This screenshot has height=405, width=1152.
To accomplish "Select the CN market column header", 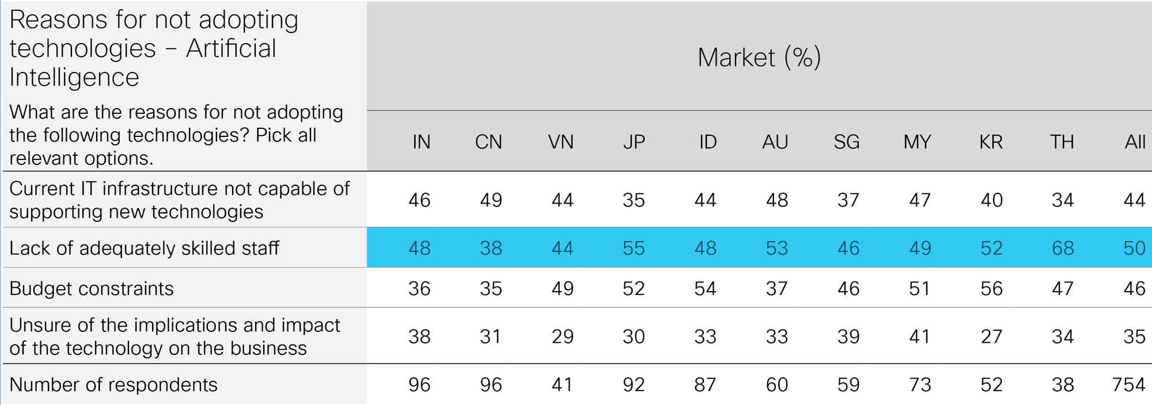I will click(488, 142).
